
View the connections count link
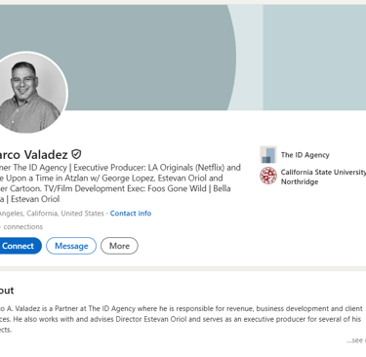(21, 226)
